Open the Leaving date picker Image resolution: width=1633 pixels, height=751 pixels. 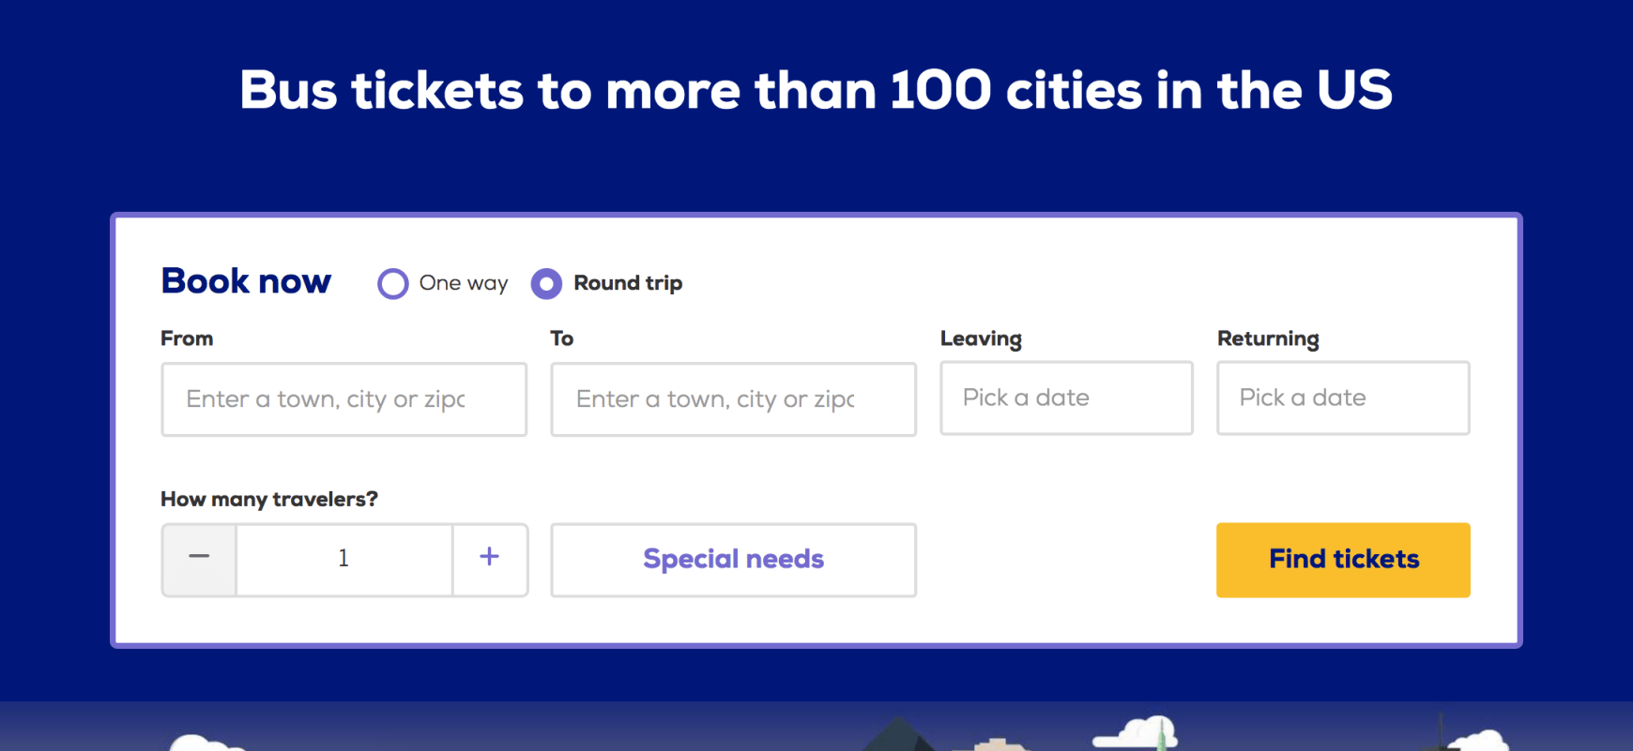(x=1066, y=398)
